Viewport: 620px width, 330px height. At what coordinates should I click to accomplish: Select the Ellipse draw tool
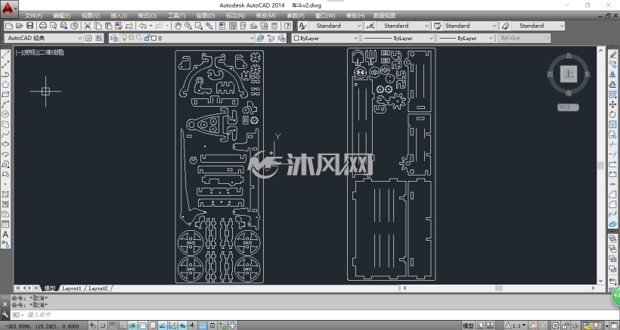click(x=5, y=144)
